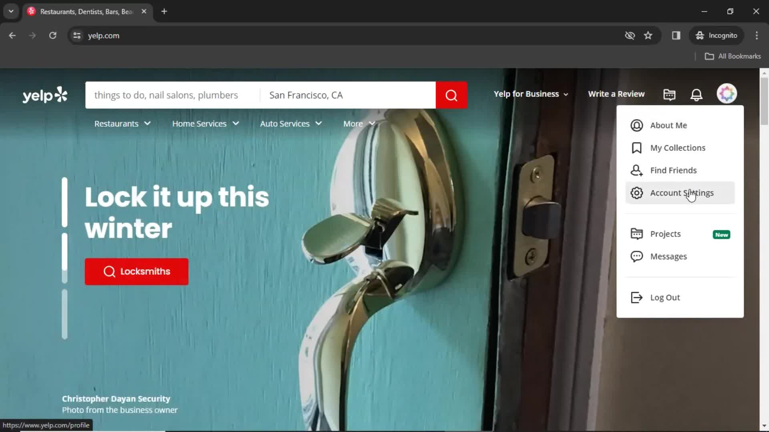Open the notifications bell icon
This screenshot has width=769, height=432.
tap(696, 94)
